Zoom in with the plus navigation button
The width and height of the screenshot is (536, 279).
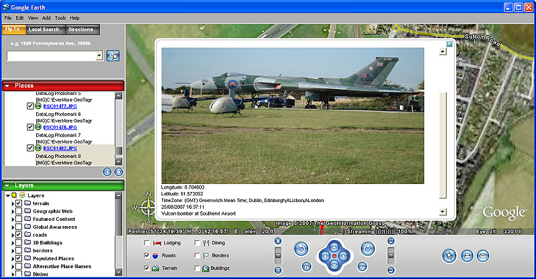(x=278, y=241)
